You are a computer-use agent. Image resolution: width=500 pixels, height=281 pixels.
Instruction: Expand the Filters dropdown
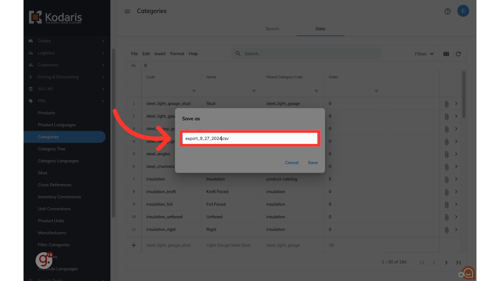(x=424, y=54)
